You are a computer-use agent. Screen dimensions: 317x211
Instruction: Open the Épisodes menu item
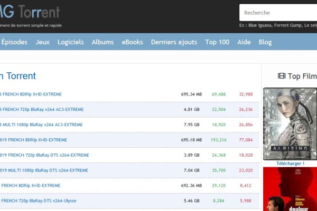pos(14,42)
